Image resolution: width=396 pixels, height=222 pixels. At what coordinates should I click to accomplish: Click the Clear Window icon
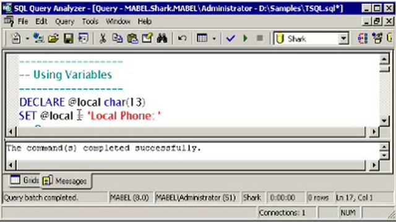click(147, 38)
